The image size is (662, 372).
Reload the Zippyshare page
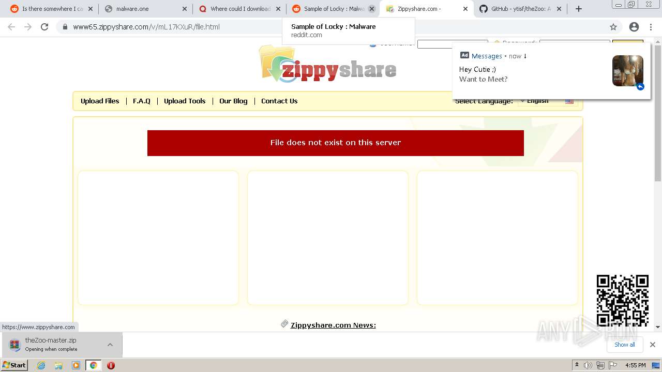coord(44,27)
